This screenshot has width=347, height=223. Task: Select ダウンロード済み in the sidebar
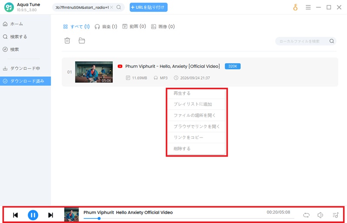pyautogui.click(x=26, y=81)
